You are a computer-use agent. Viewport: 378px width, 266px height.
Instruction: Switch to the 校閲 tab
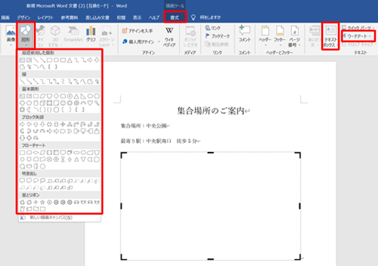121,18
